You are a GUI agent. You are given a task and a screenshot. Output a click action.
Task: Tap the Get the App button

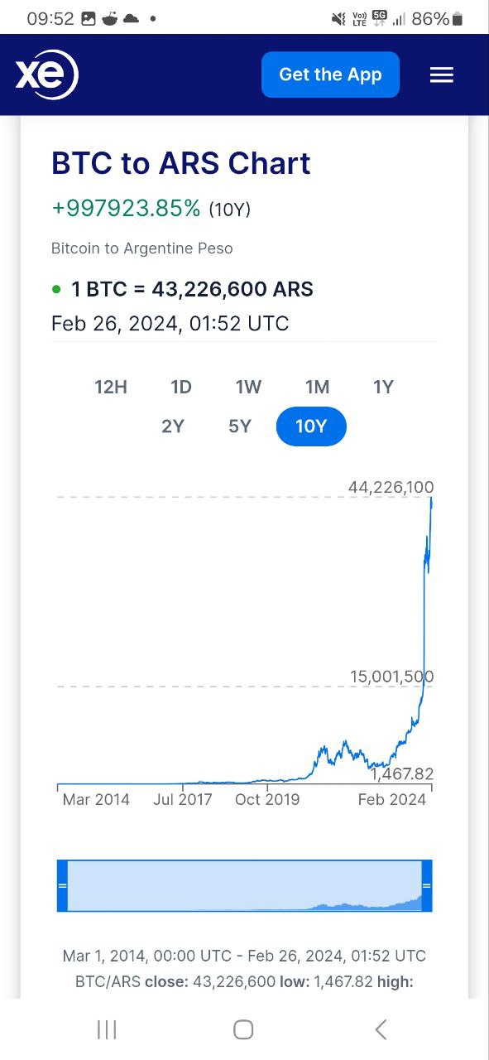[x=330, y=75]
